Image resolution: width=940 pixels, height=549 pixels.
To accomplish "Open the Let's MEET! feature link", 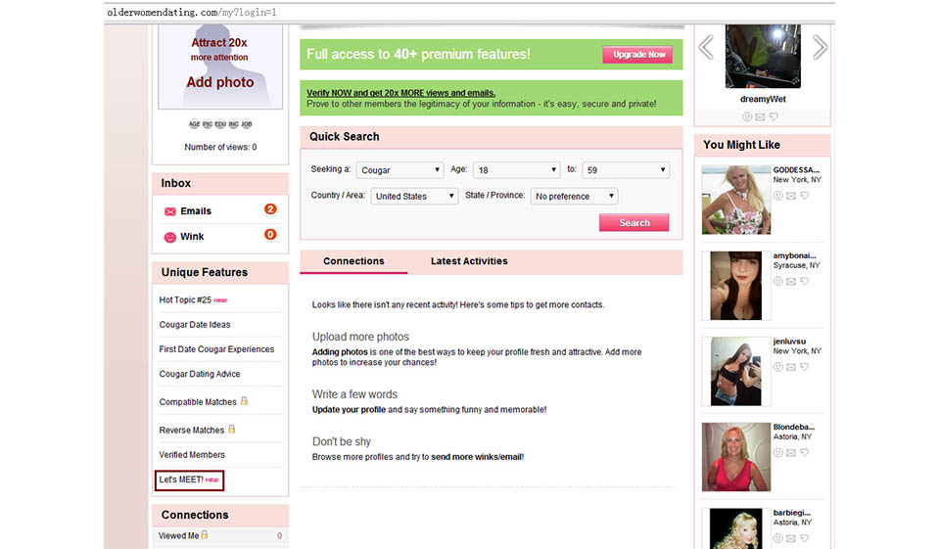I will pyautogui.click(x=190, y=480).
